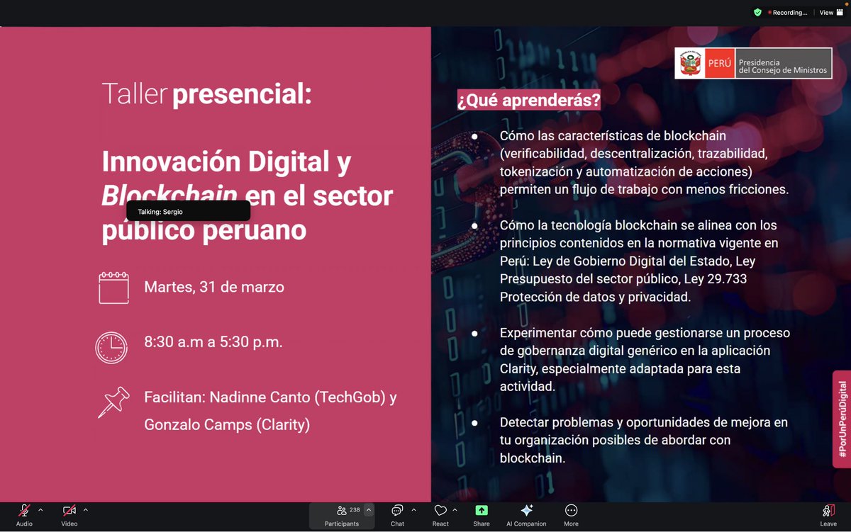
Task: Click the pushpin icon on the slide
Action: (113, 402)
